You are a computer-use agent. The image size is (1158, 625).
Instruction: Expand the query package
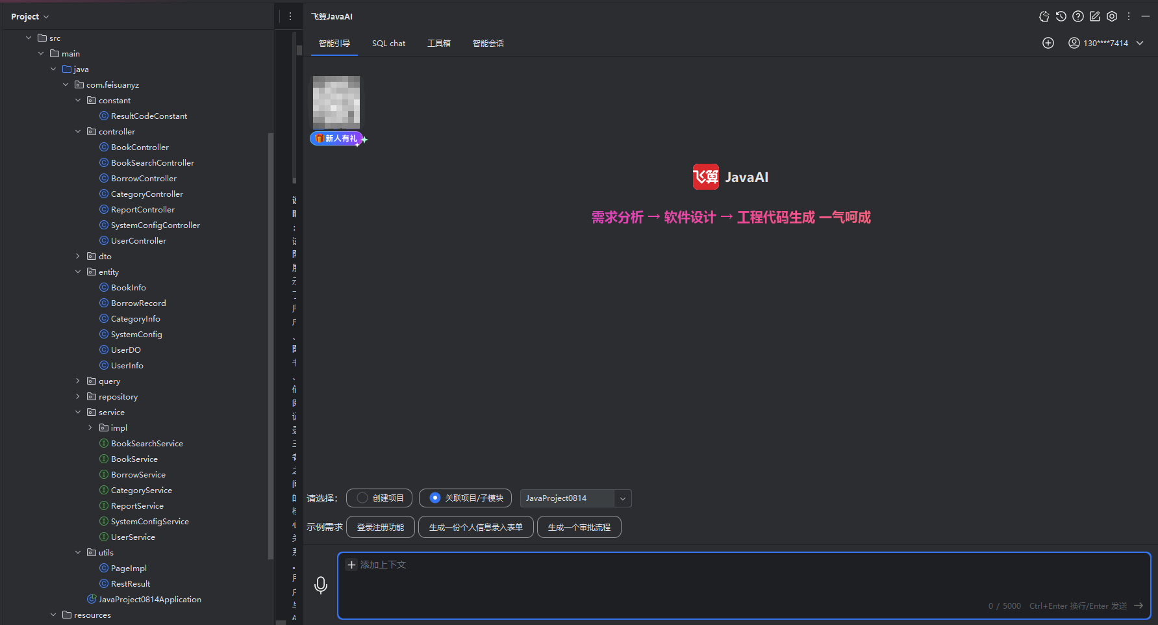tap(78, 381)
